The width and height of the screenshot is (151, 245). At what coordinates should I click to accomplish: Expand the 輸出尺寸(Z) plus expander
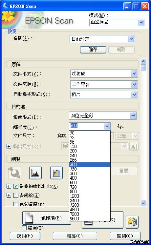click(x=9, y=146)
